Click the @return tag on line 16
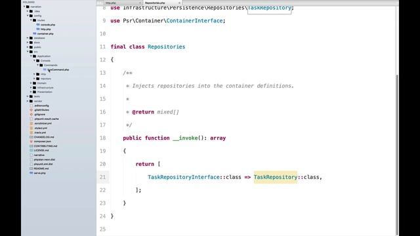 [x=143, y=112]
